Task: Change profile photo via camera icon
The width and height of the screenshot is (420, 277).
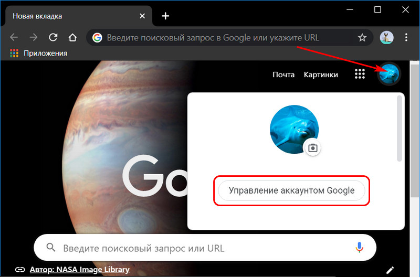Action: point(312,148)
